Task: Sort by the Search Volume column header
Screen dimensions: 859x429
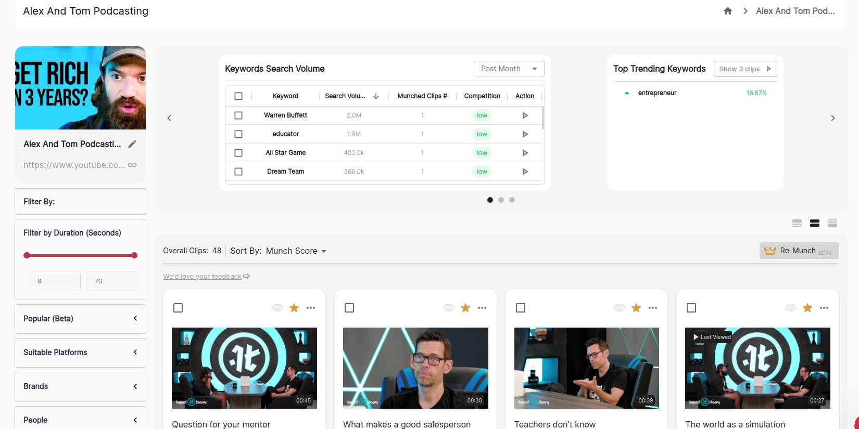Action: (x=345, y=96)
